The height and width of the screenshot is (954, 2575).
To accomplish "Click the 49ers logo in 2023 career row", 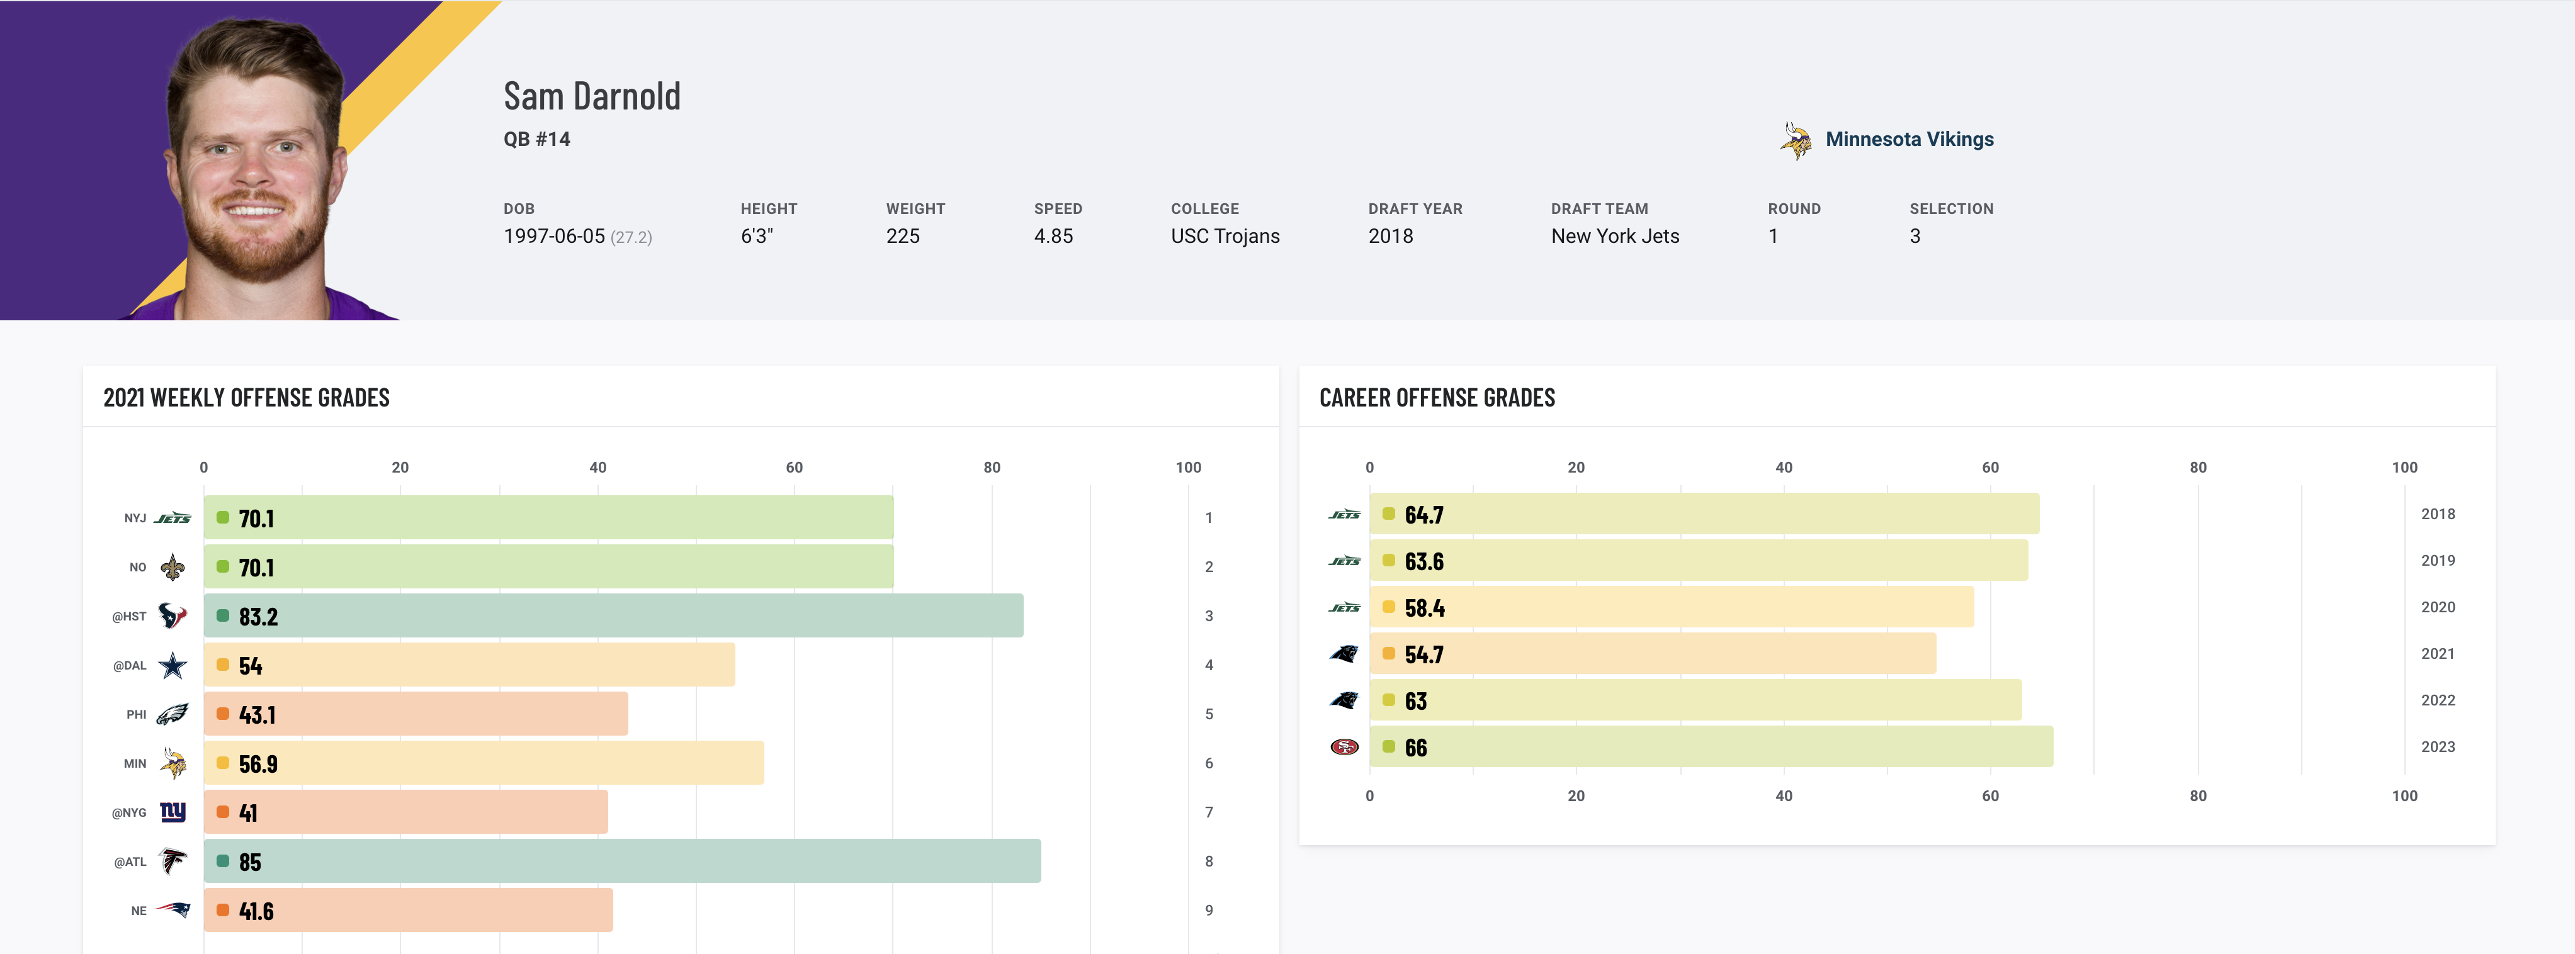I will click(1344, 747).
